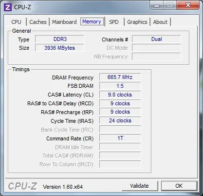Click the empty DRAM Idle Timer field

[x=120, y=147]
